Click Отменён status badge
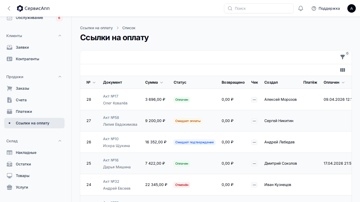 [x=182, y=185]
